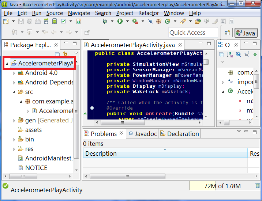Open the Source menu
This screenshot has width=262, height=201.
click(x=55, y=13)
